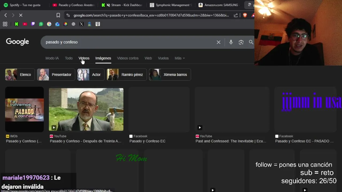The image size is (342, 192).
Task: Click the share page icon in address bar
Action: (236, 15)
